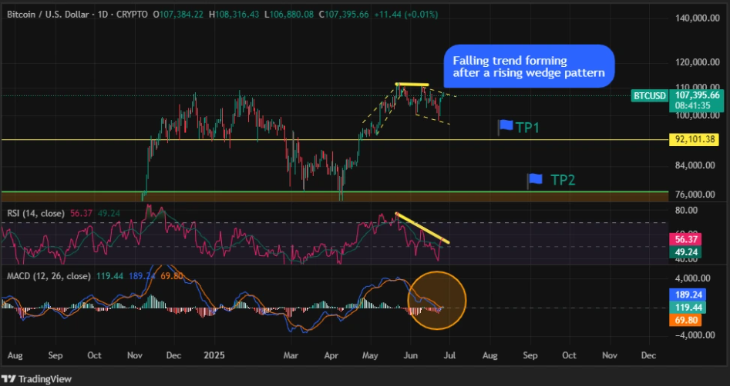This screenshot has width=730, height=386.
Task: Click the 140,000.00 price axis label
Action: click(x=698, y=18)
